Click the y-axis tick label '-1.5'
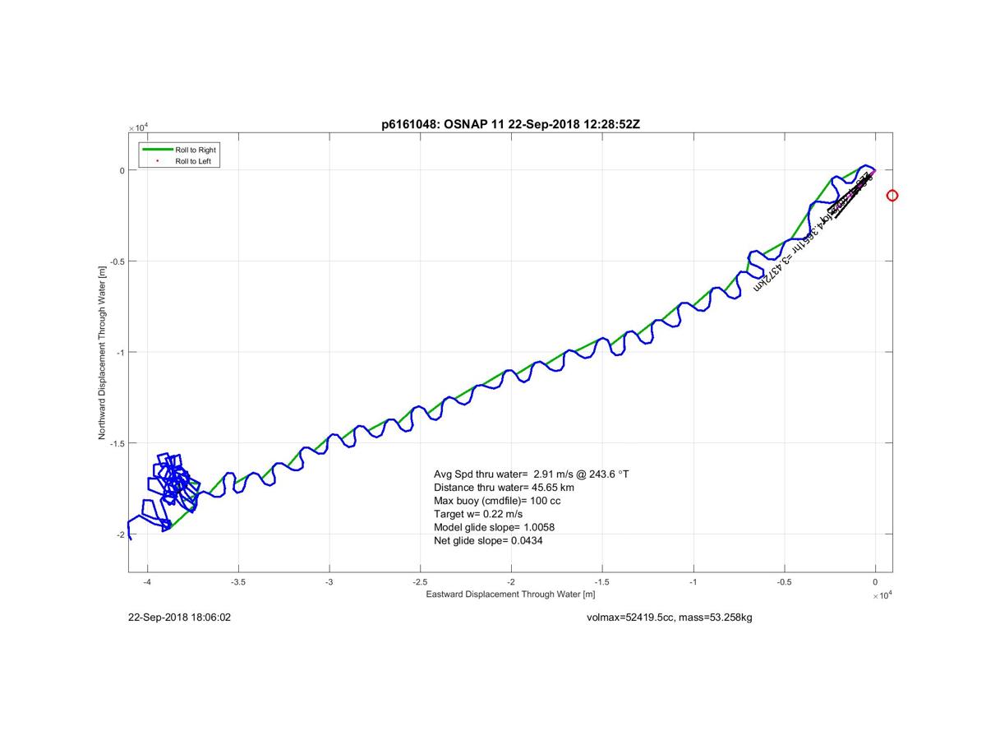986x731 pixels. tap(117, 443)
